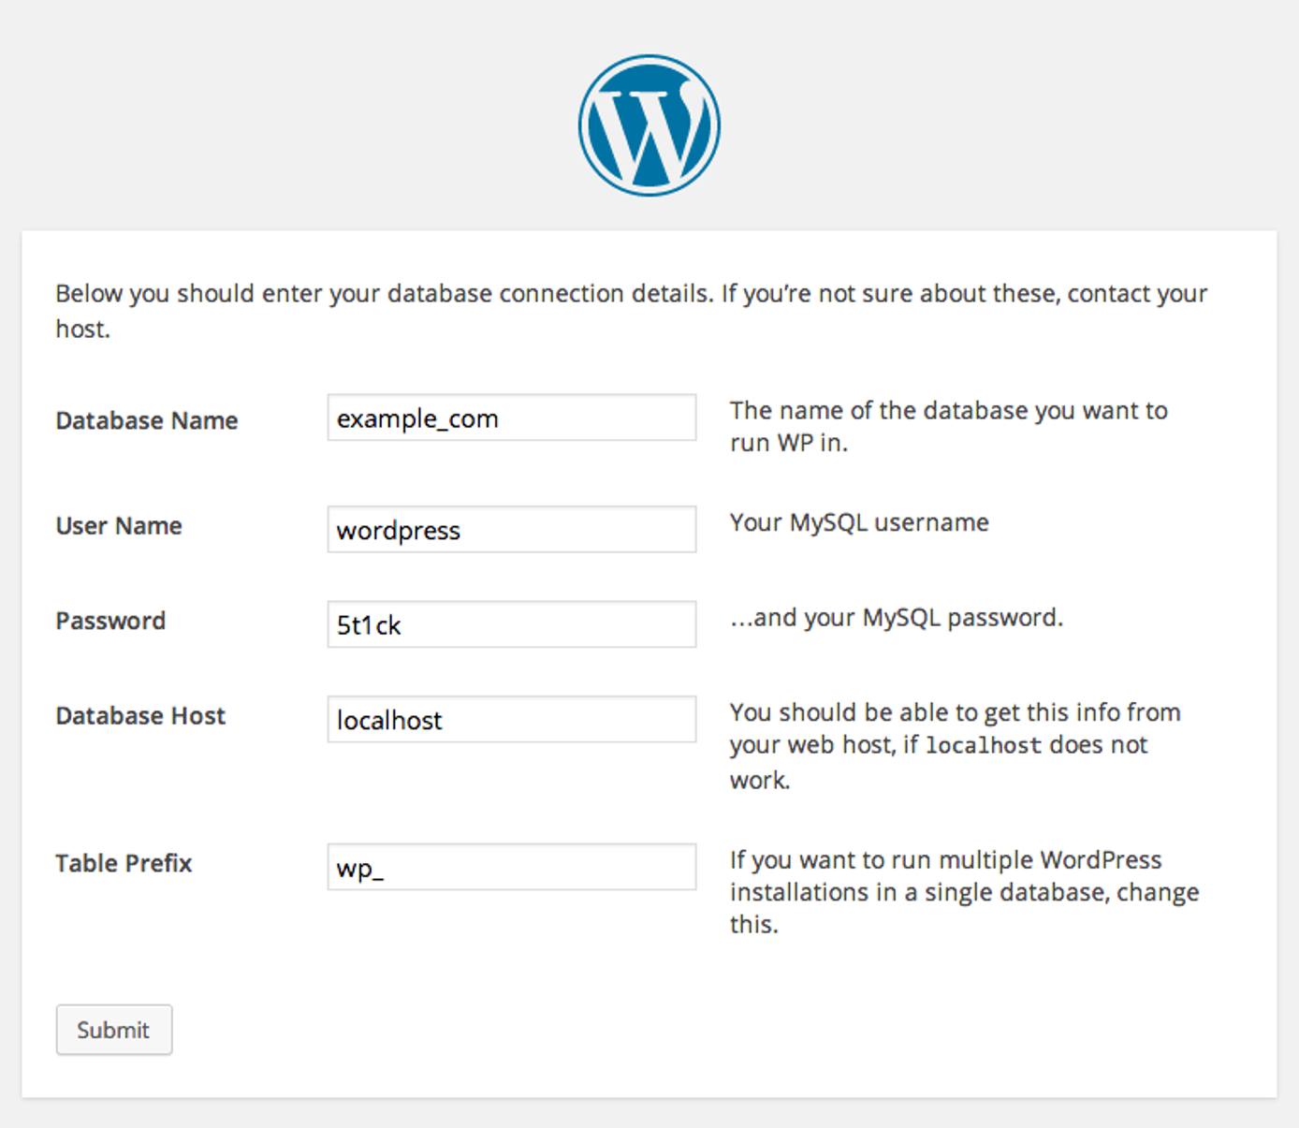Click the Your MySQL username help text
The height and width of the screenshot is (1128, 1299).
coord(858,522)
